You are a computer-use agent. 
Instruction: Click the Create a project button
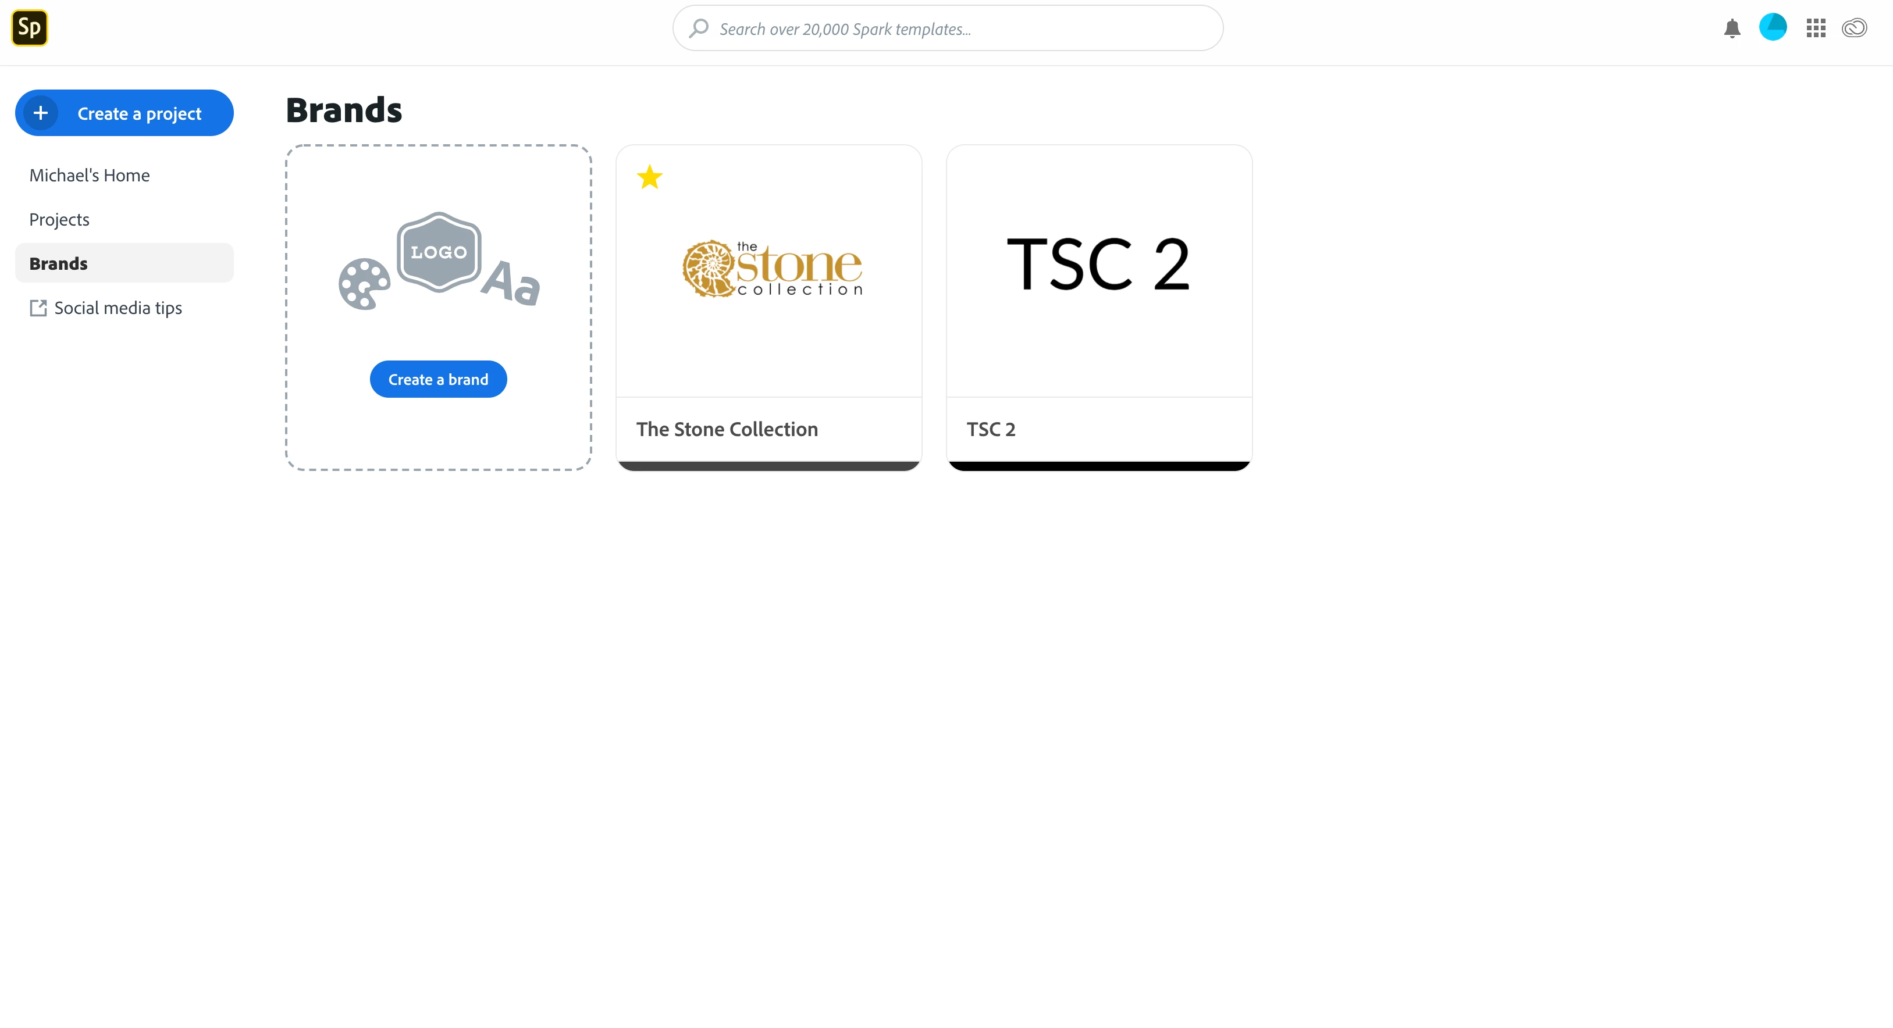point(139,114)
